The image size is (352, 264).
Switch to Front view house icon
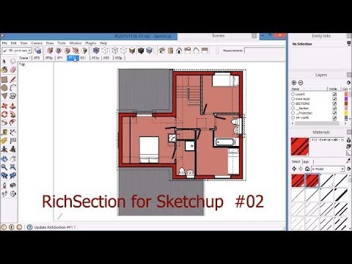pyautogui.click(x=179, y=51)
